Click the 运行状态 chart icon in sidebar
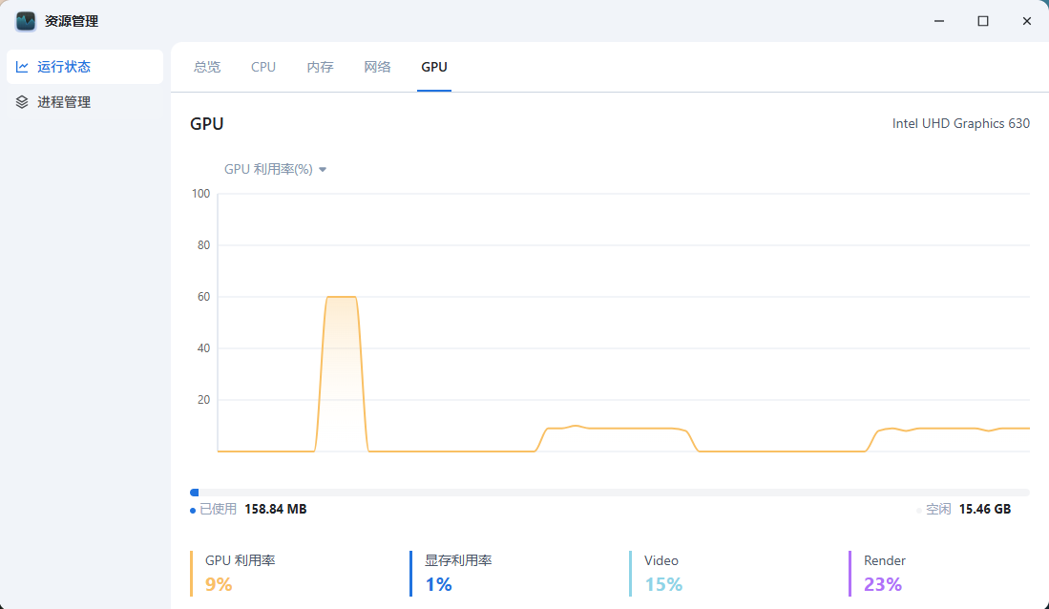The image size is (1049, 609). (x=22, y=67)
